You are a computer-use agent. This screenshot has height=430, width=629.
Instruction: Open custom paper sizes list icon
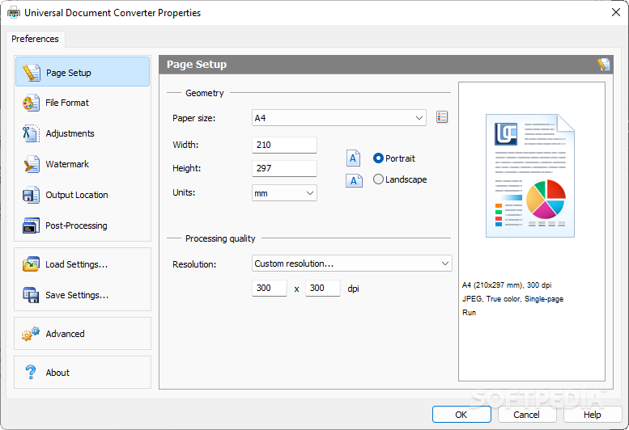442,117
